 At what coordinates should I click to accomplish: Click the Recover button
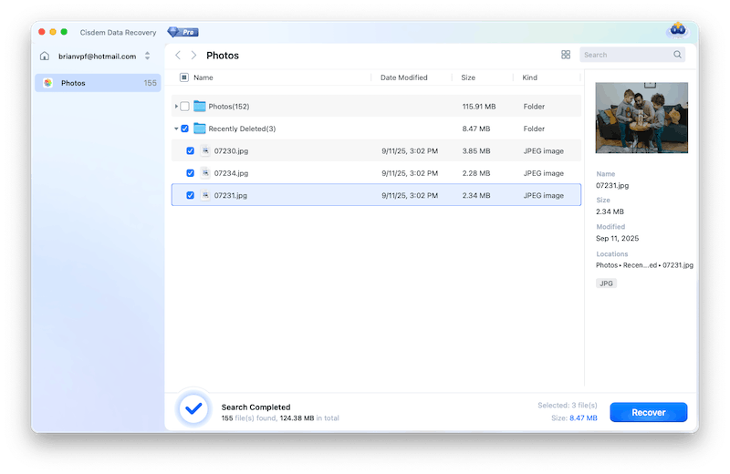pos(649,413)
